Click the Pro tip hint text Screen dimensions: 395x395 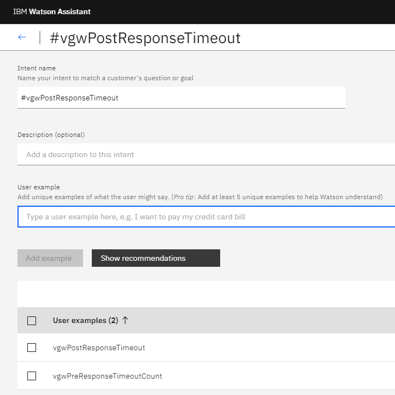tap(277, 197)
